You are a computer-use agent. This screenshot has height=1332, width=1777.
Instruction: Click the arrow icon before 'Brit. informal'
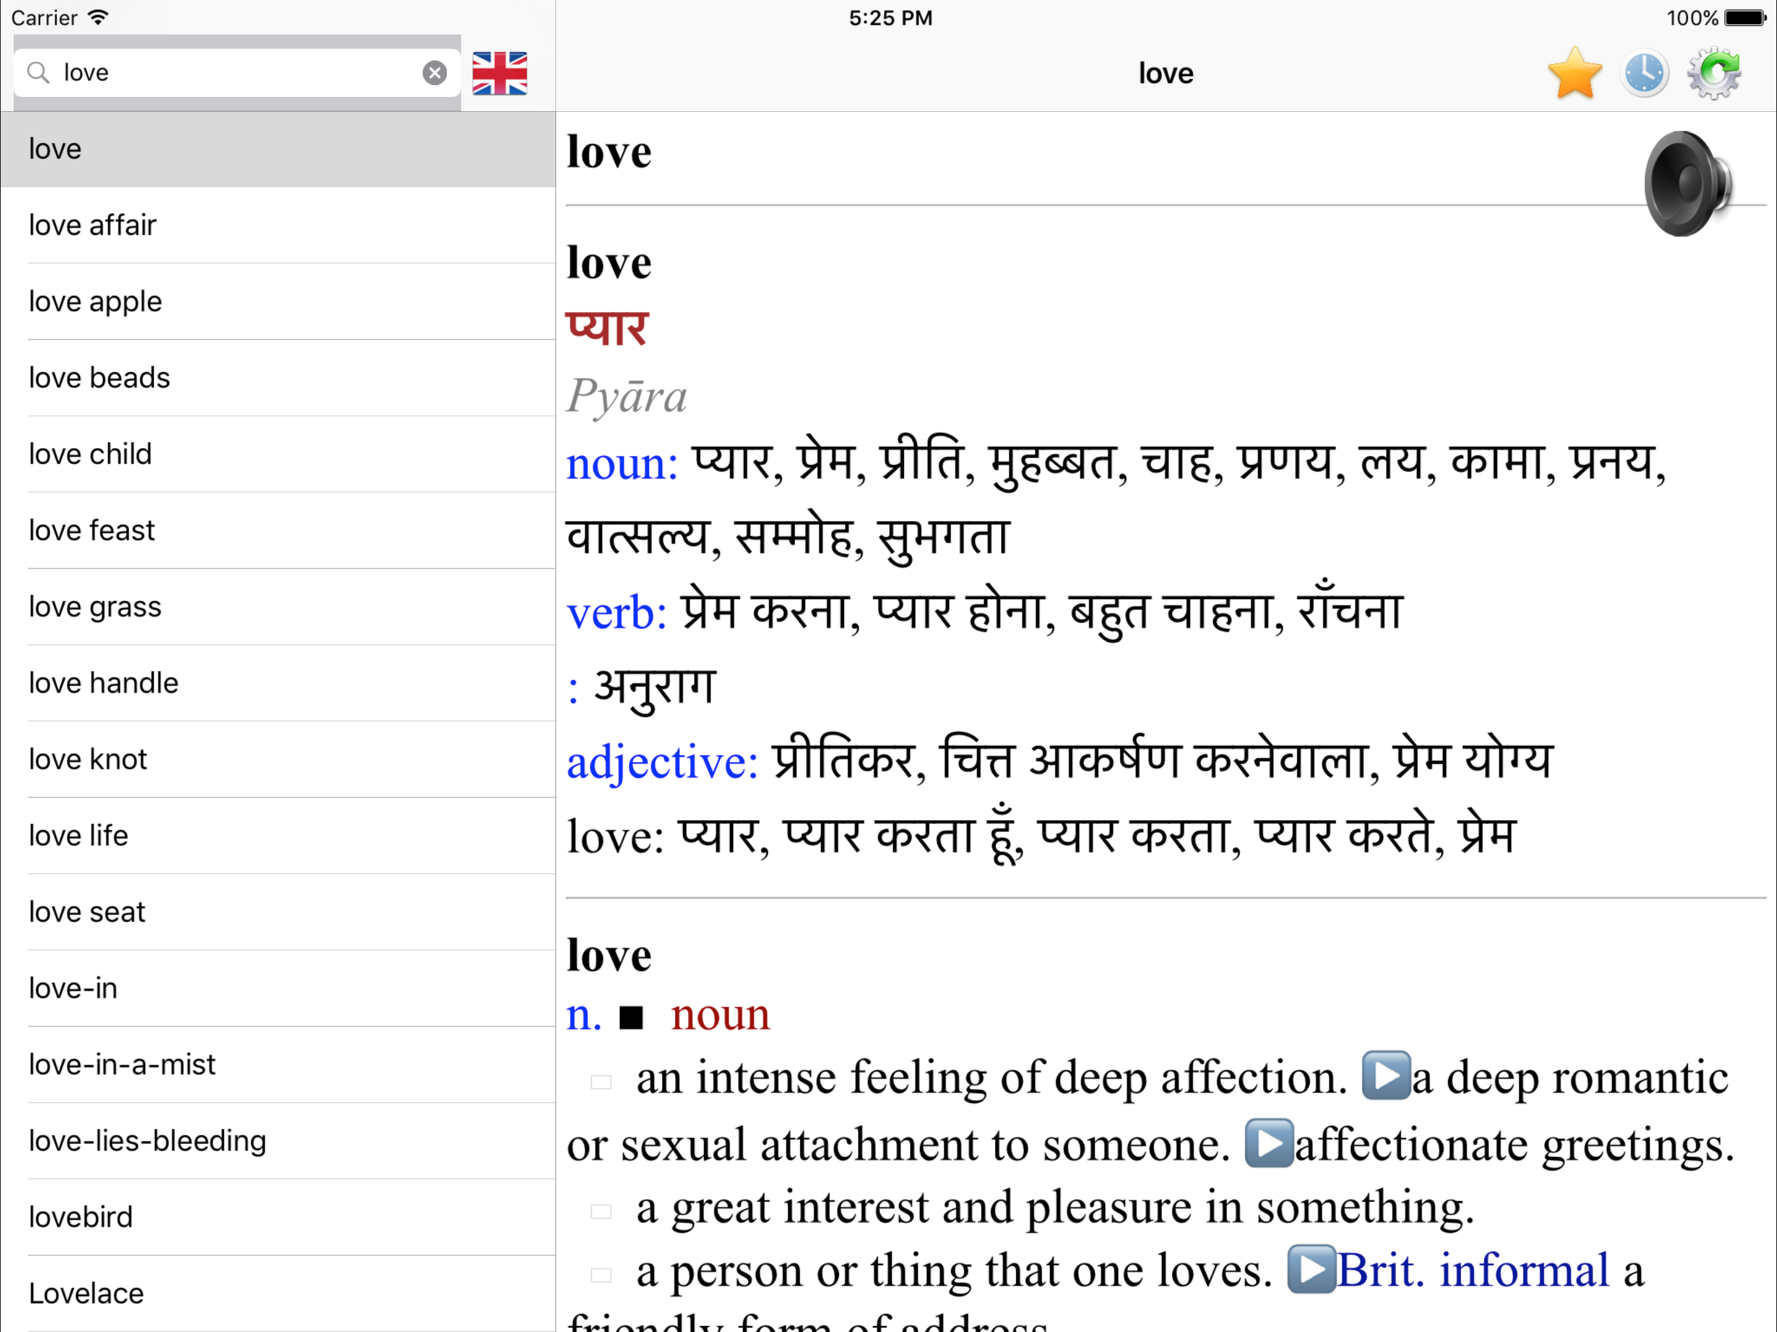coord(1311,1268)
